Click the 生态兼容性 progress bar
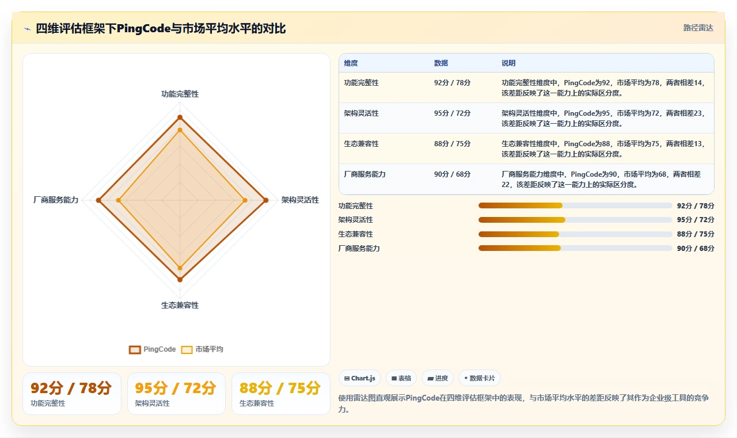The image size is (737, 438). point(575,234)
